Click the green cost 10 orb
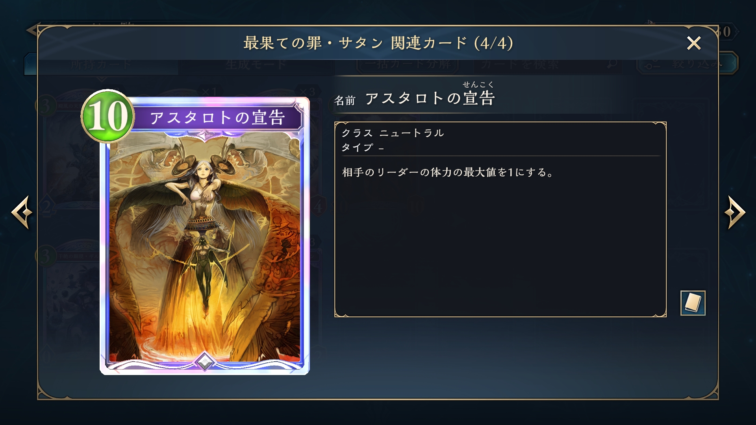Image resolution: width=756 pixels, height=425 pixels. pyautogui.click(x=107, y=116)
